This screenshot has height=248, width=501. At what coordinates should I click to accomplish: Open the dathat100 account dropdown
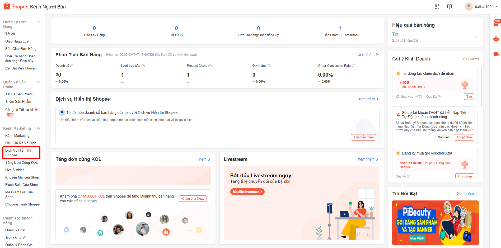pyautogui.click(x=481, y=7)
